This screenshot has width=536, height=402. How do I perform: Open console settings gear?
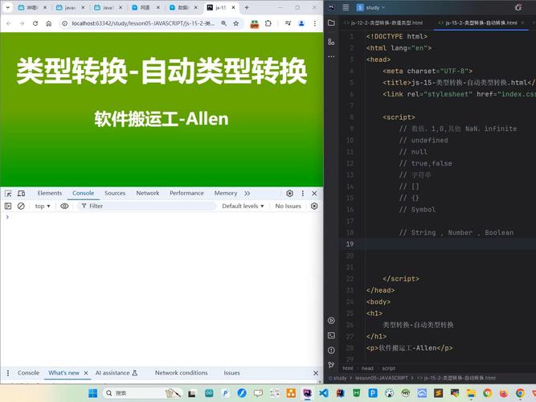tap(314, 206)
